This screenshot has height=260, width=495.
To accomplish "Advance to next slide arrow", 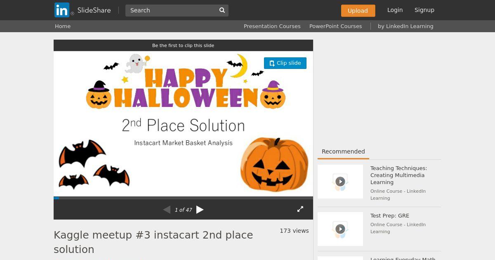I will 200,210.
